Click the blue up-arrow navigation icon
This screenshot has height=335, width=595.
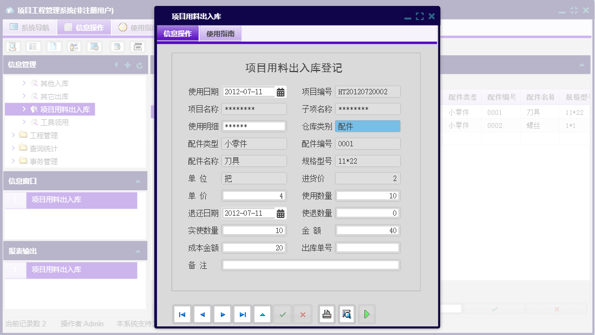tap(263, 314)
